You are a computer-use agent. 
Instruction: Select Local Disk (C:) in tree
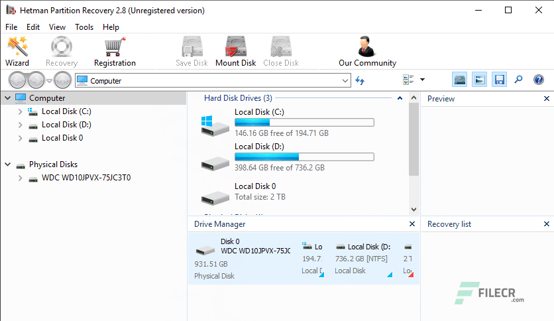(66, 111)
